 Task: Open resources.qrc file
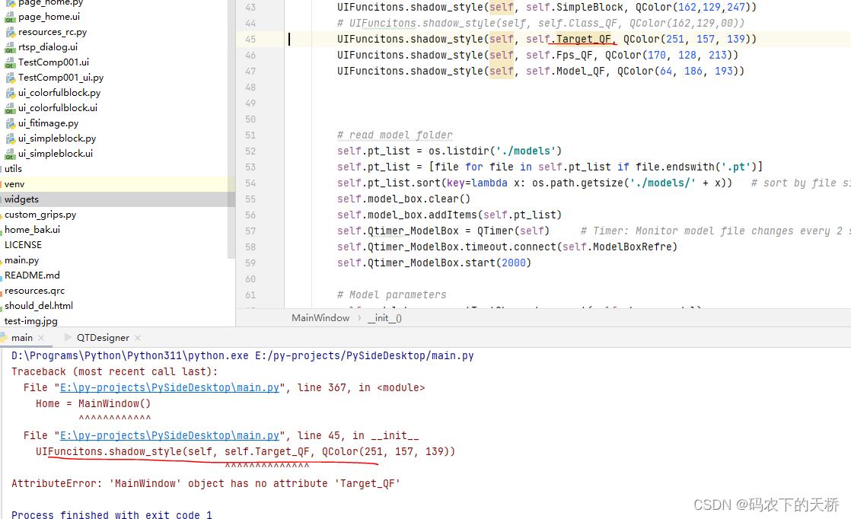tap(34, 290)
